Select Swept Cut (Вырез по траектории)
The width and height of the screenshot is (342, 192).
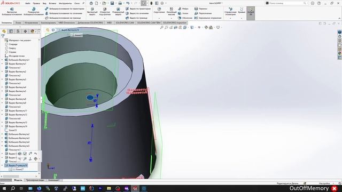[138, 9]
